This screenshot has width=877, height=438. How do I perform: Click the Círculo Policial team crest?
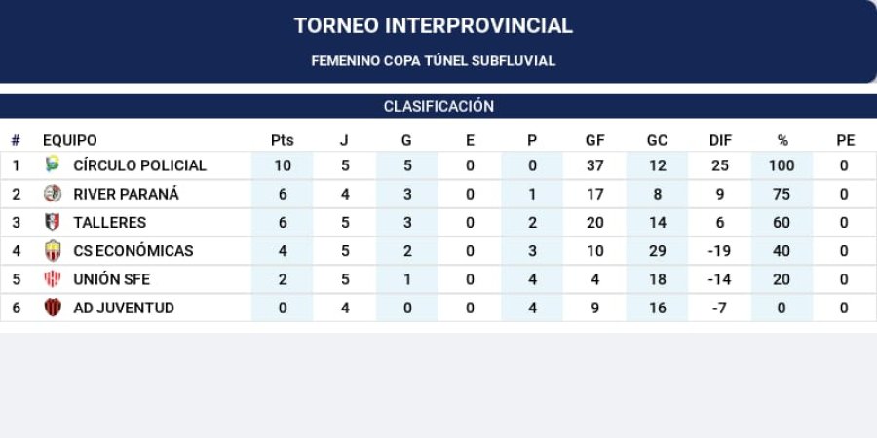click(x=53, y=165)
